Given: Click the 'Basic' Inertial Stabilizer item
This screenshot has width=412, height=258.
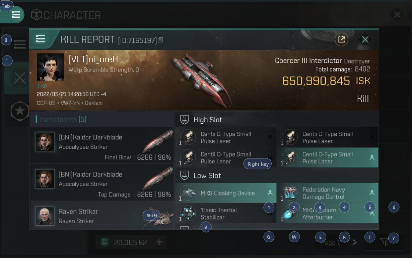Looking at the screenshot, I should [x=226, y=214].
